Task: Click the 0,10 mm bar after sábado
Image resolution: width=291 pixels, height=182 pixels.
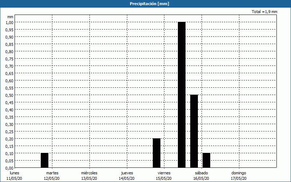Action: pyautogui.click(x=206, y=160)
